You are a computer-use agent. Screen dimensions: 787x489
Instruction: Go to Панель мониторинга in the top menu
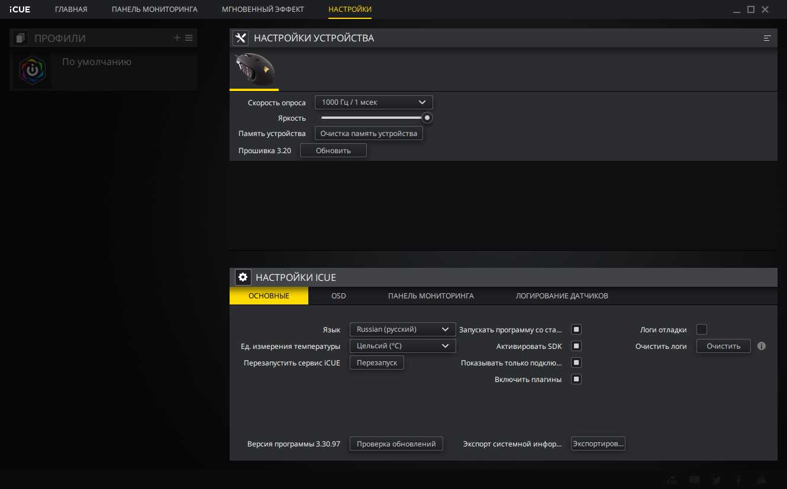[x=154, y=9]
